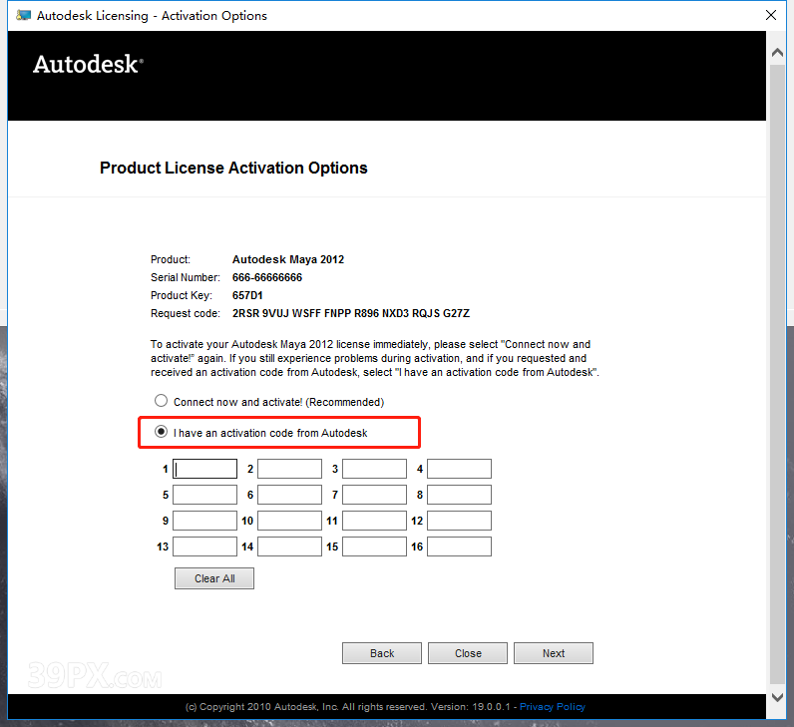794x727 pixels.
Task: Click the Autodesk logo in the header
Action: tap(88, 65)
